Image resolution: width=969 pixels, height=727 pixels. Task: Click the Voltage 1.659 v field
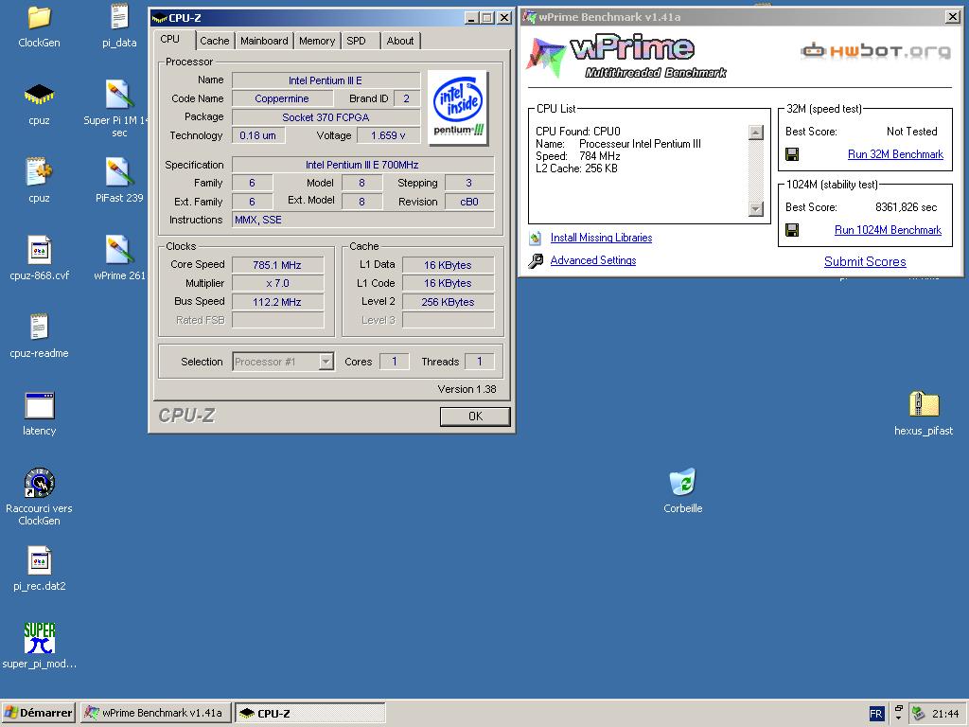coord(389,135)
